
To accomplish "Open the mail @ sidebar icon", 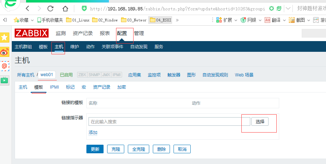I will point(5,66).
